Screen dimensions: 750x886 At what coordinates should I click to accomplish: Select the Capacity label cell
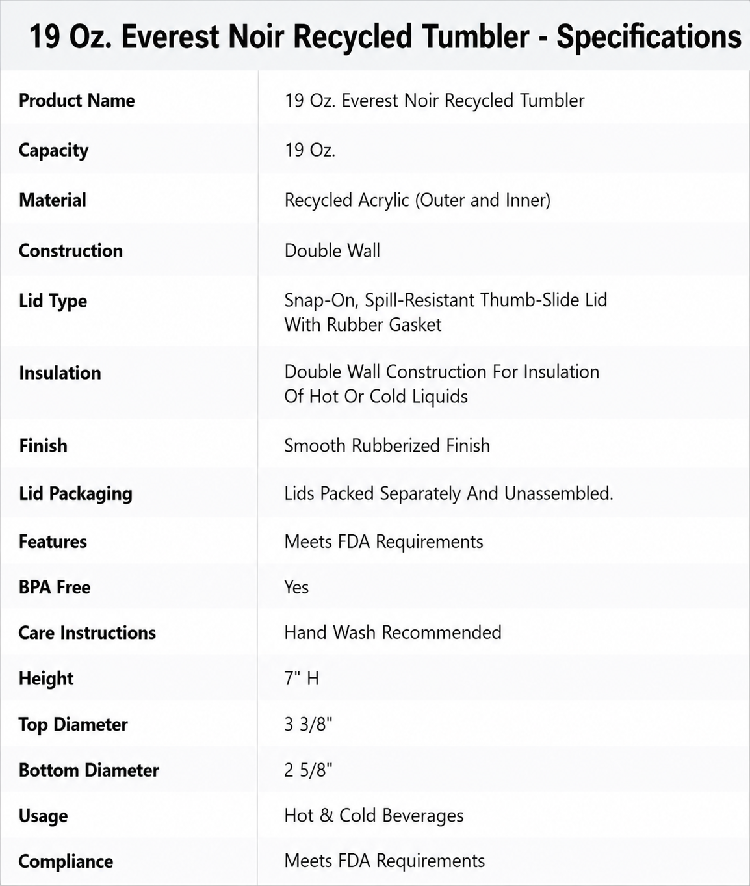53,150
